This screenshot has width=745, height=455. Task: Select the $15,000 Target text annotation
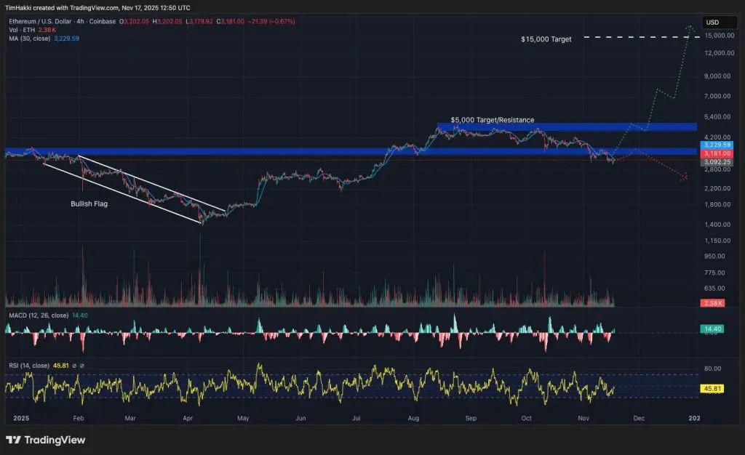(546, 39)
